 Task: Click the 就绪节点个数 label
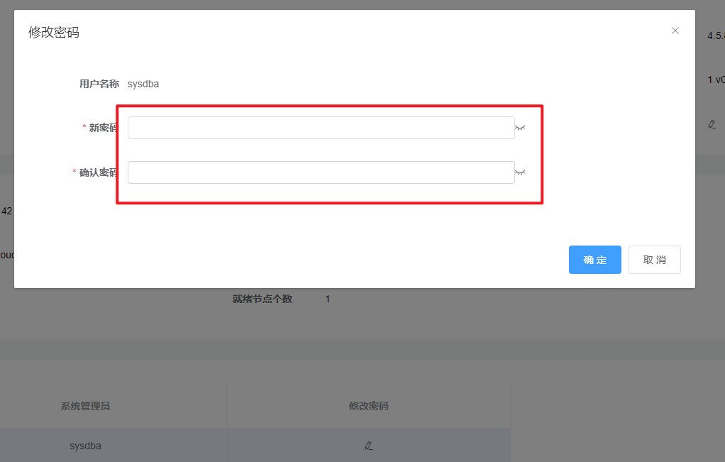click(x=262, y=299)
